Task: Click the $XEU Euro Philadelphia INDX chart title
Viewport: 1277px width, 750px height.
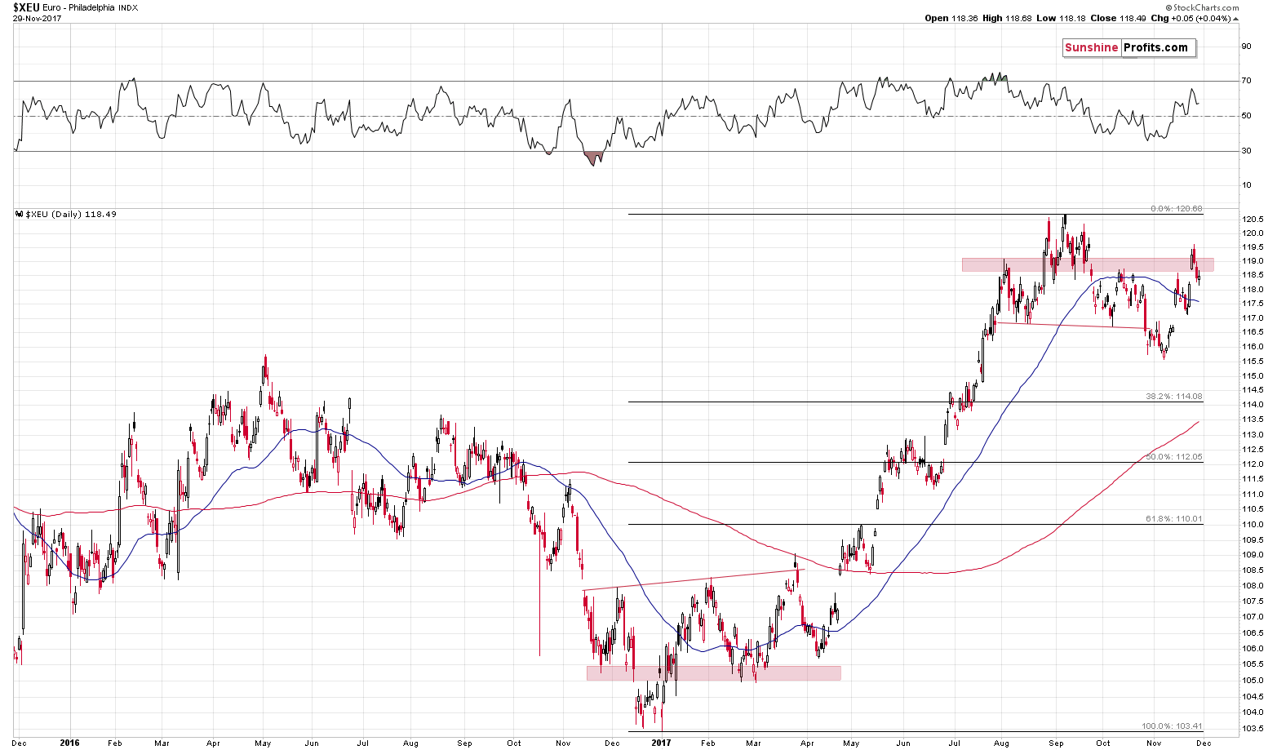Action: pos(74,7)
